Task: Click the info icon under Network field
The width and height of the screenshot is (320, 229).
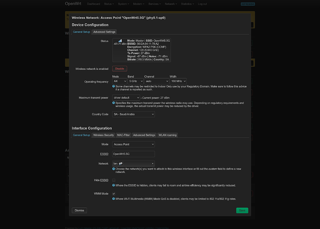Action: click(x=114, y=169)
